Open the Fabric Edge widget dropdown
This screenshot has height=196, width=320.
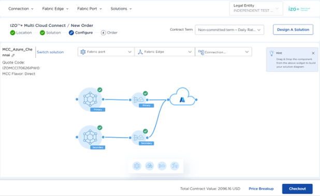(x=165, y=52)
